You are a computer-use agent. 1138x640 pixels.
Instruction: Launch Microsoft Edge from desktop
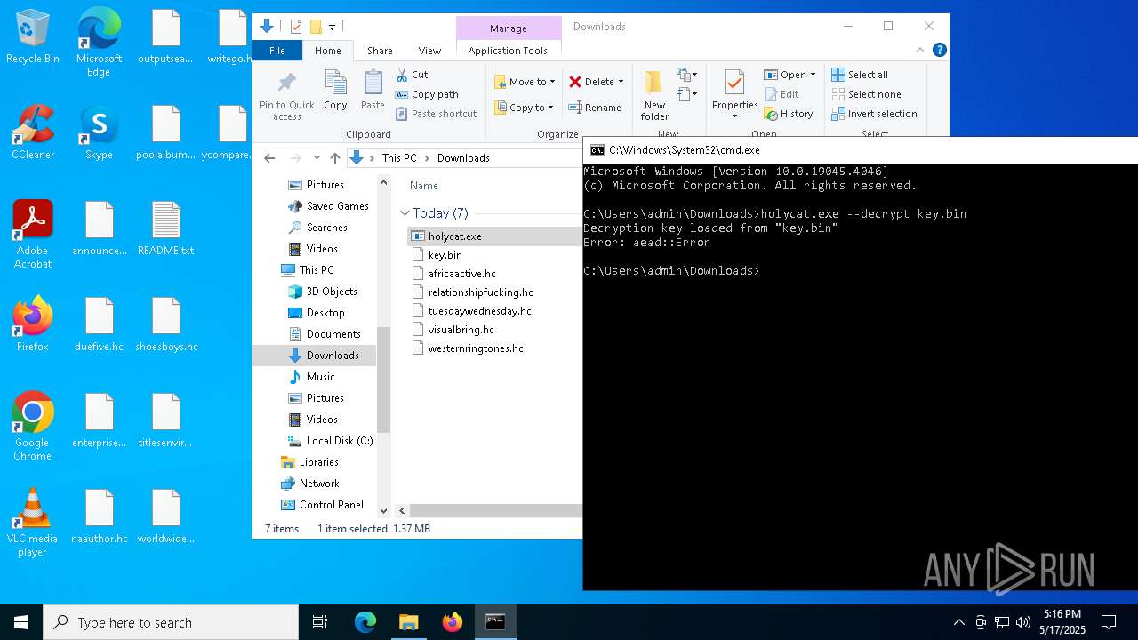click(99, 43)
